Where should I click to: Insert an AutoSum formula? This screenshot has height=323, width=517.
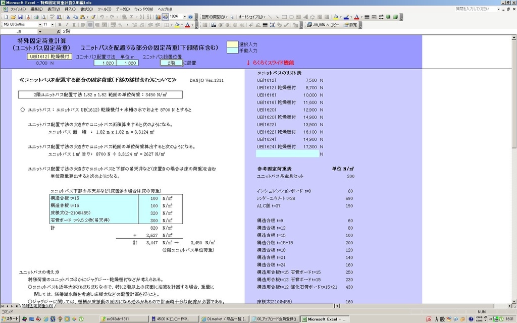[131, 17]
